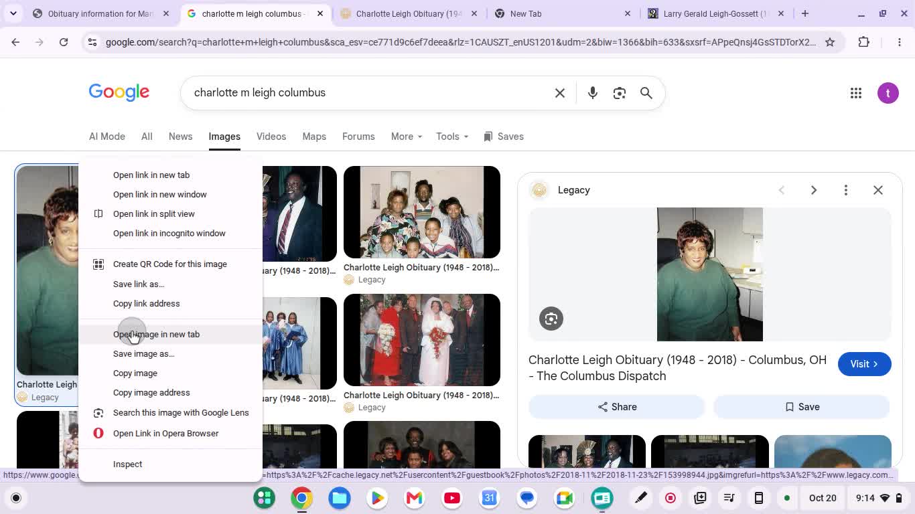Screen dimensions: 915x514
Task: Clear the search box text
Action: (560, 93)
